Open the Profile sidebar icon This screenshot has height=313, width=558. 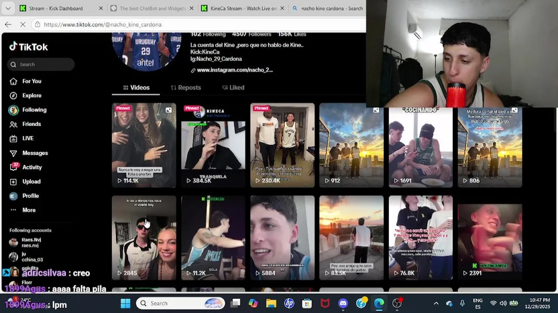click(x=13, y=196)
